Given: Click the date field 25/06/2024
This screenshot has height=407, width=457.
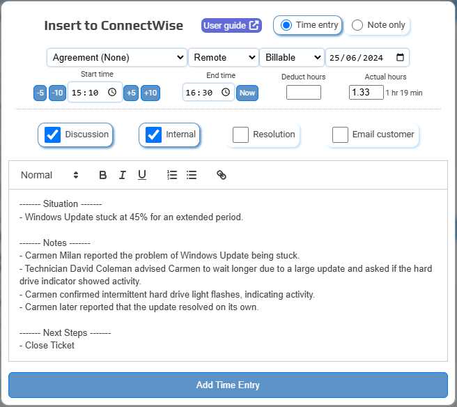Looking at the screenshot, I should point(367,57).
